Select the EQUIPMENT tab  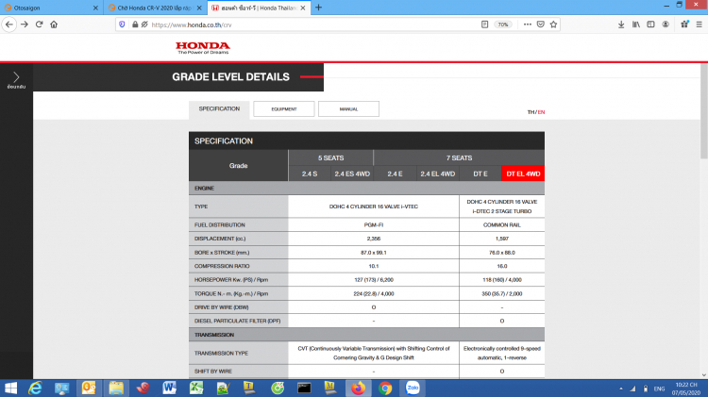(283, 108)
